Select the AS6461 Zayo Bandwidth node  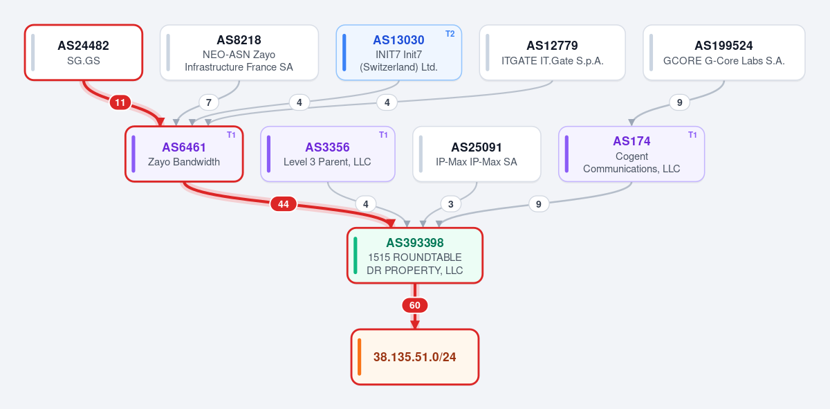pos(184,154)
